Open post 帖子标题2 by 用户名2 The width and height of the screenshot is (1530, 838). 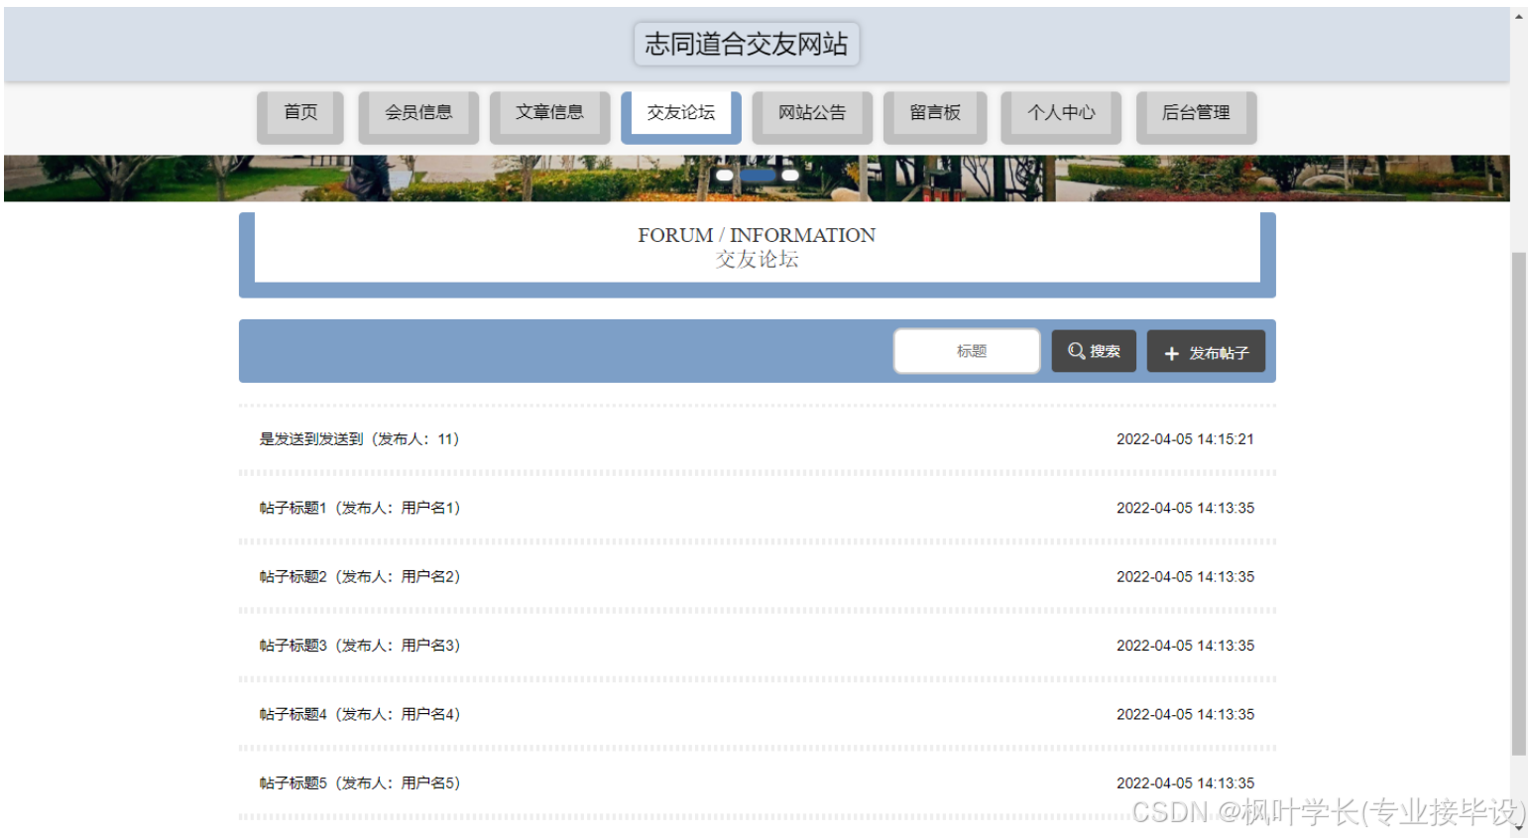359,576
